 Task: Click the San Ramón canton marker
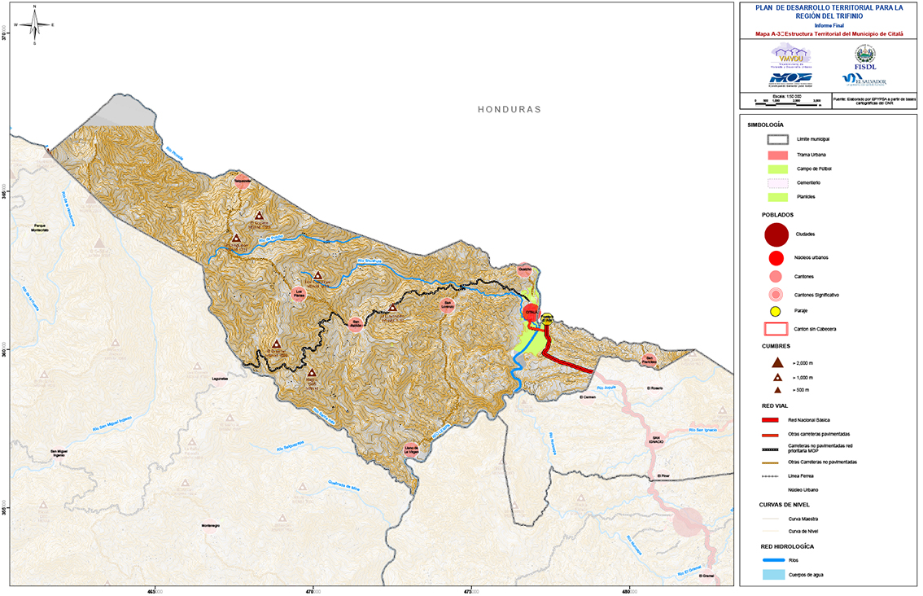click(x=356, y=324)
